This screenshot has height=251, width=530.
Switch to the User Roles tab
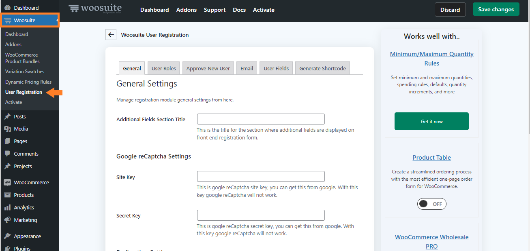[164, 68]
